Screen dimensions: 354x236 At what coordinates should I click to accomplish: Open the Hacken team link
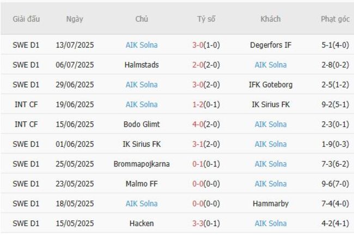[142, 223]
